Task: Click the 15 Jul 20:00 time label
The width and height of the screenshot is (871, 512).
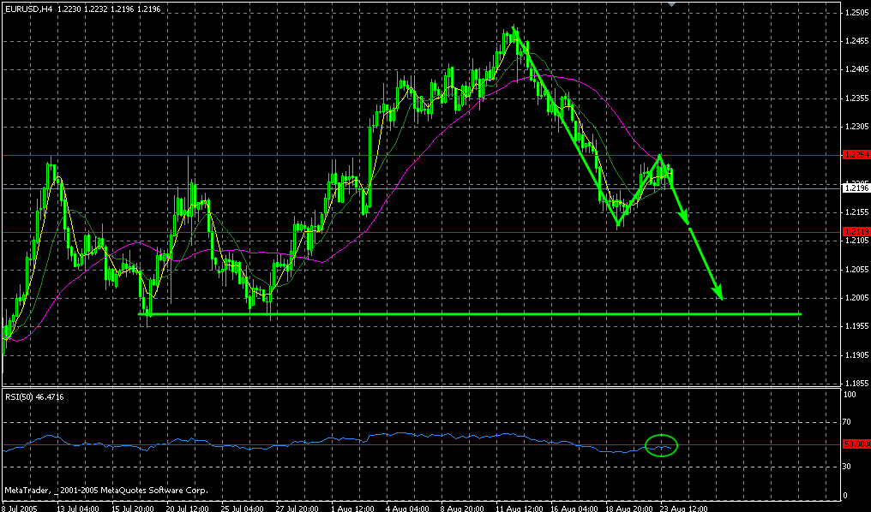Action: pyautogui.click(x=133, y=508)
